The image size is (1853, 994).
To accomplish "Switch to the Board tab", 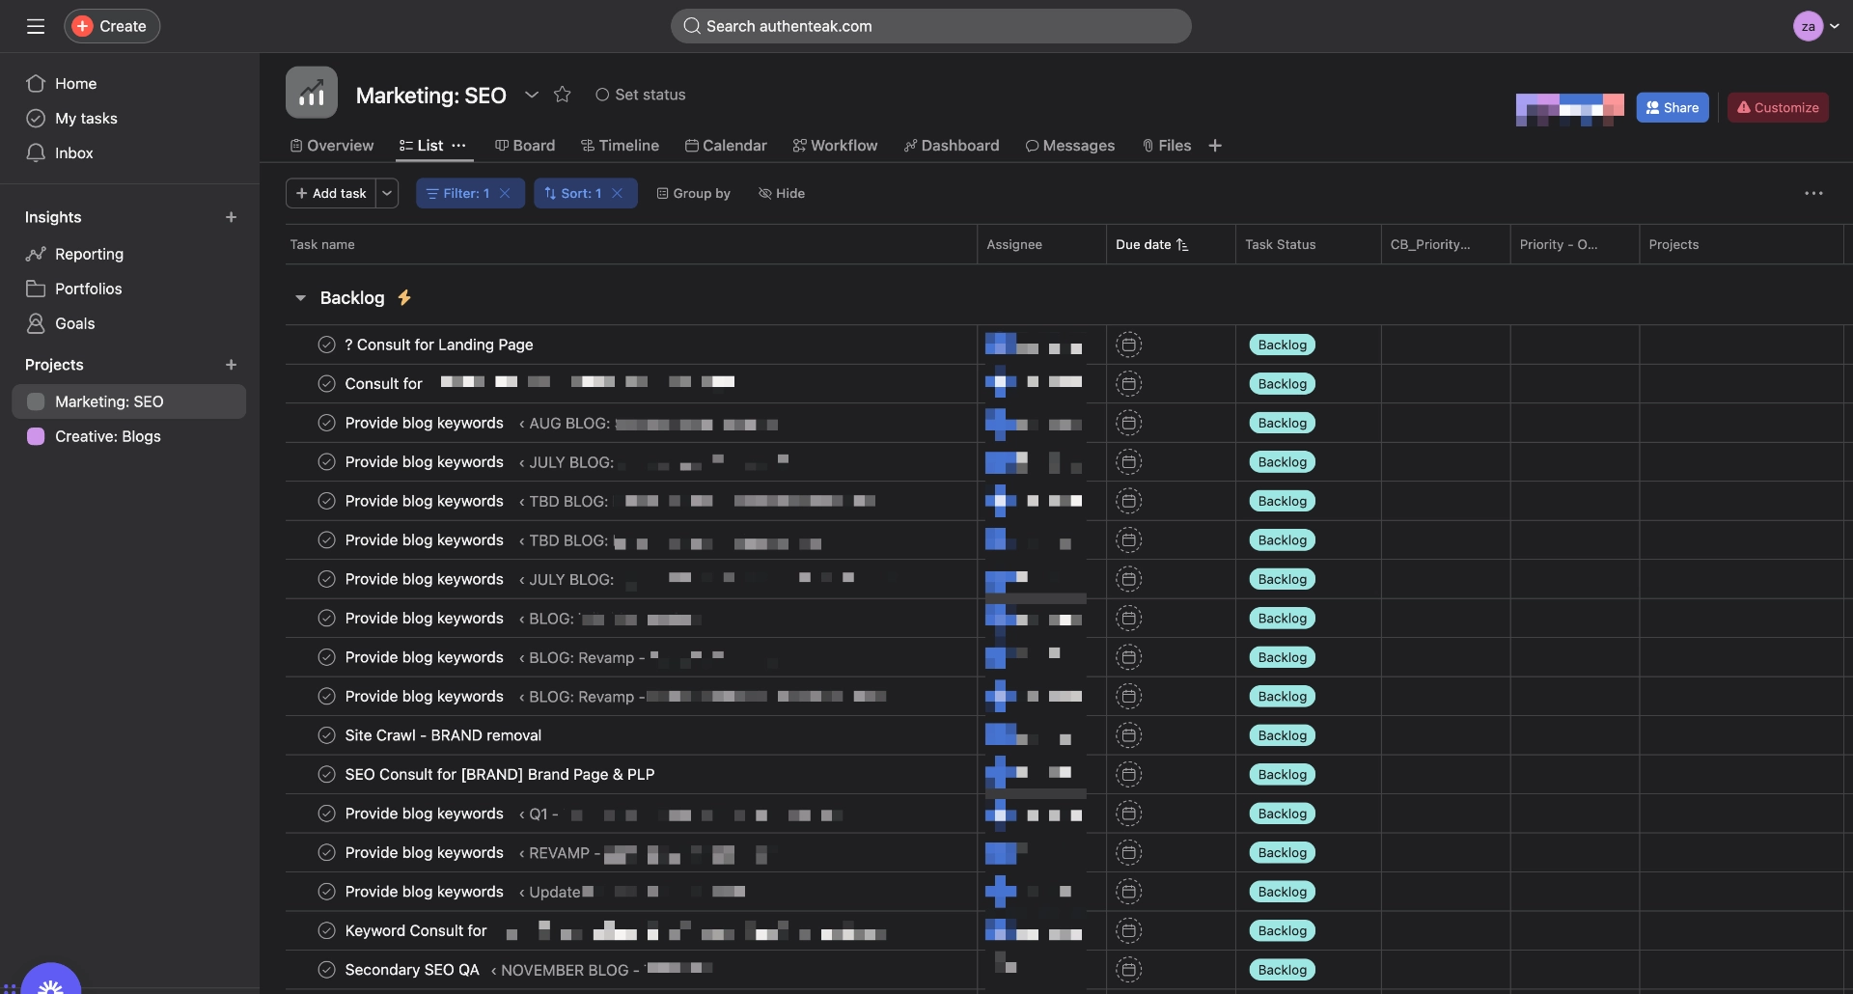I will 525,146.
